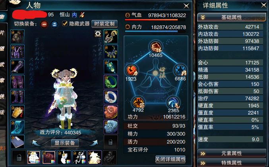This screenshot has height=167, width=269.
Task: Switch to equipment set 二
Action: (x=54, y=24)
